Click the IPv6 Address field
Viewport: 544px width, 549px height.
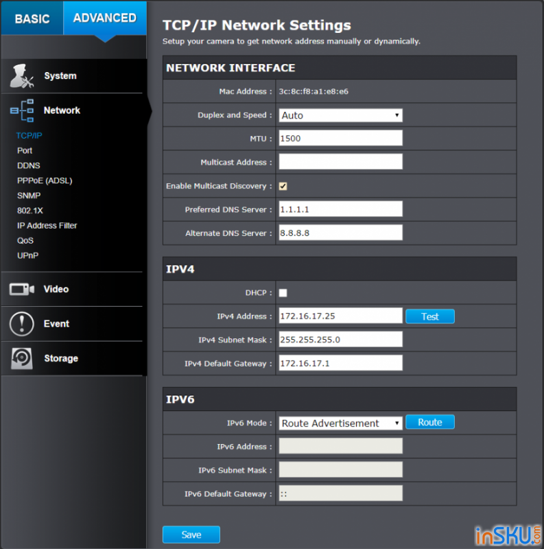point(341,446)
